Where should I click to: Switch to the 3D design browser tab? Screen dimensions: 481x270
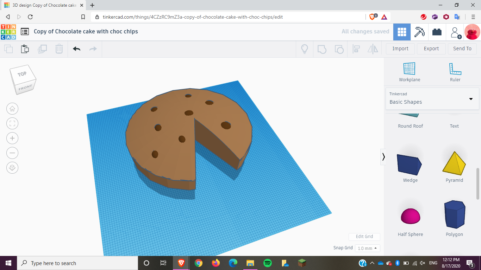[x=42, y=6]
